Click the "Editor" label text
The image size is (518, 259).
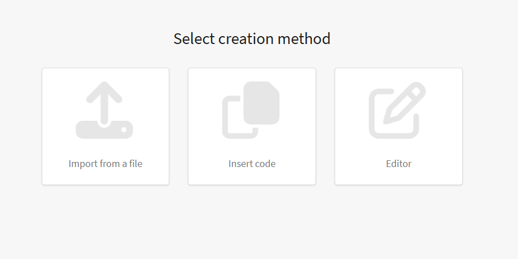pyautogui.click(x=399, y=164)
